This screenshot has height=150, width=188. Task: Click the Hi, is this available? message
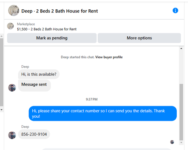point(39,74)
